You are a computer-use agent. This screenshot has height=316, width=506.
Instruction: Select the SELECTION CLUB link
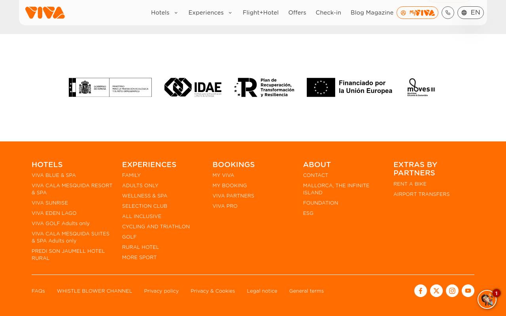click(x=145, y=206)
